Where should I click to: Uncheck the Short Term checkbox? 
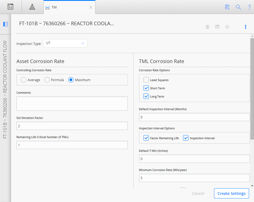[x=146, y=88]
